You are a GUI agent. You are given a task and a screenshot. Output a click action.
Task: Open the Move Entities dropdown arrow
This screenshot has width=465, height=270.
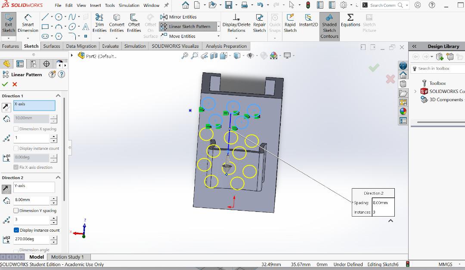[219, 36]
